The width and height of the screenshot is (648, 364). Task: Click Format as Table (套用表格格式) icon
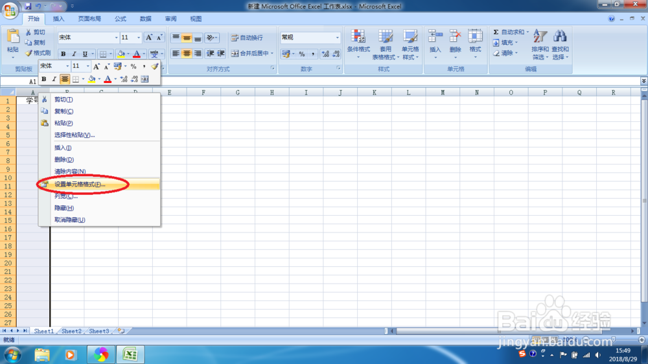coord(386,36)
